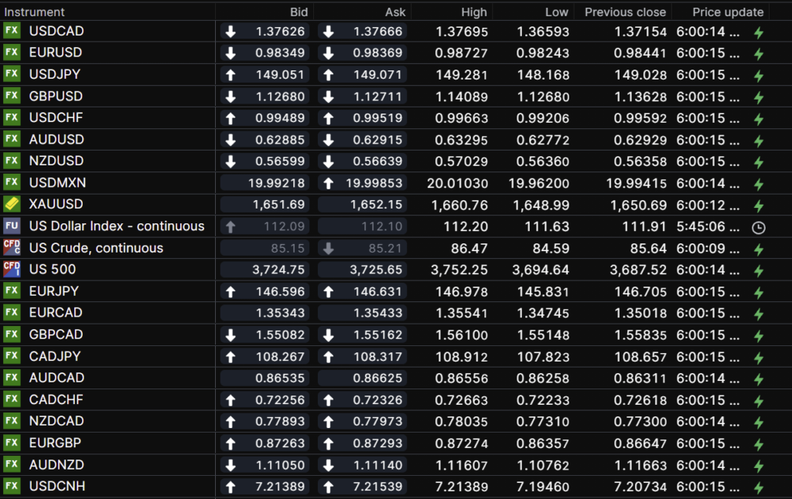Sort by the Bid column header
This screenshot has height=499, width=792.
point(299,12)
